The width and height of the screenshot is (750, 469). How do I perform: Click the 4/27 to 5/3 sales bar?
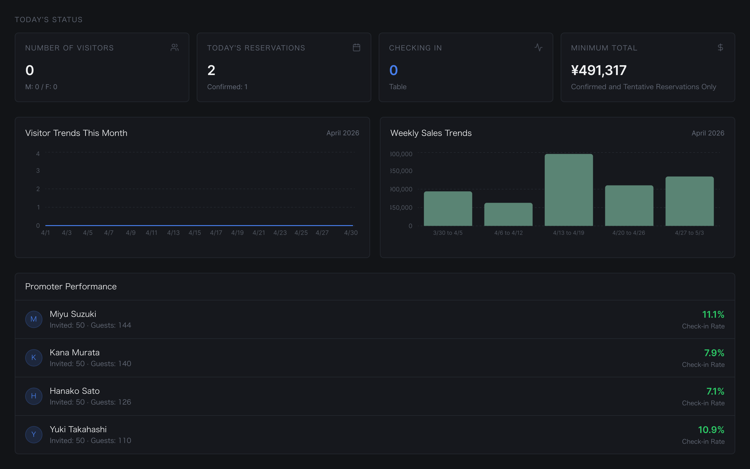tap(689, 201)
